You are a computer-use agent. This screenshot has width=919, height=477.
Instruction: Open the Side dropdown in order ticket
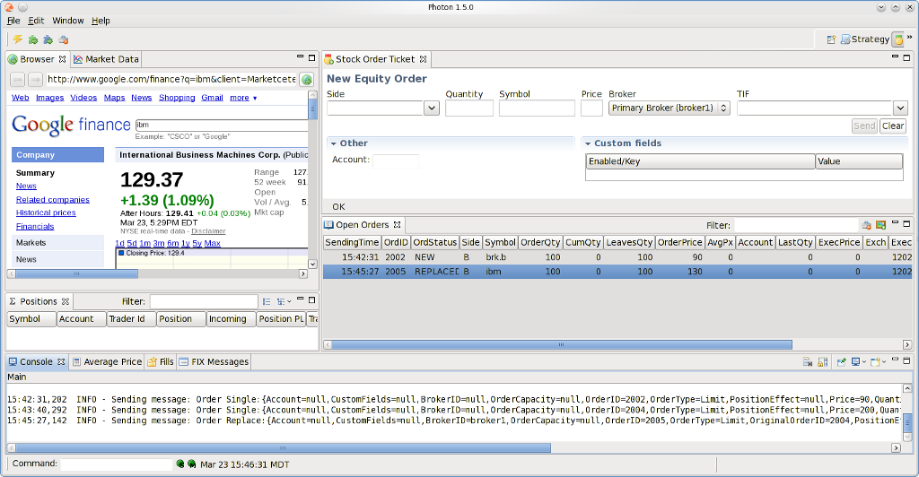431,108
